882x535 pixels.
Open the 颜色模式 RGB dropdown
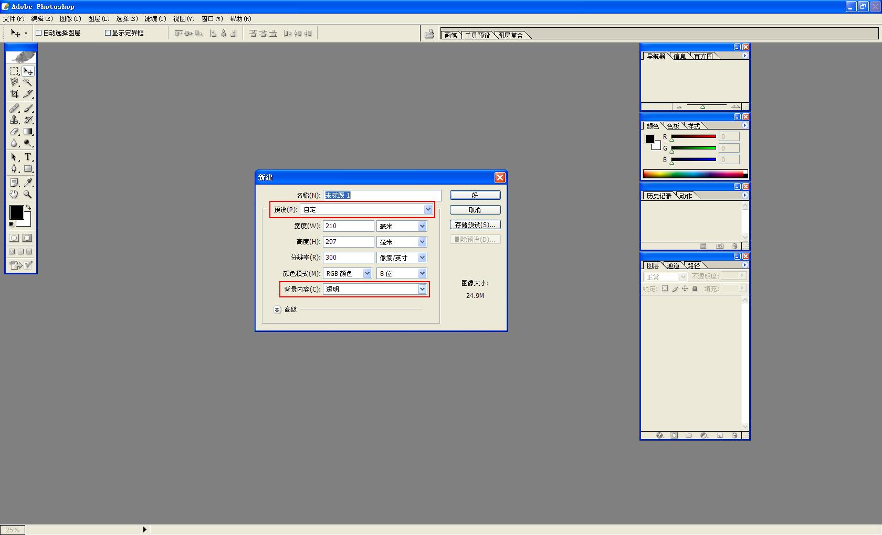coord(367,273)
